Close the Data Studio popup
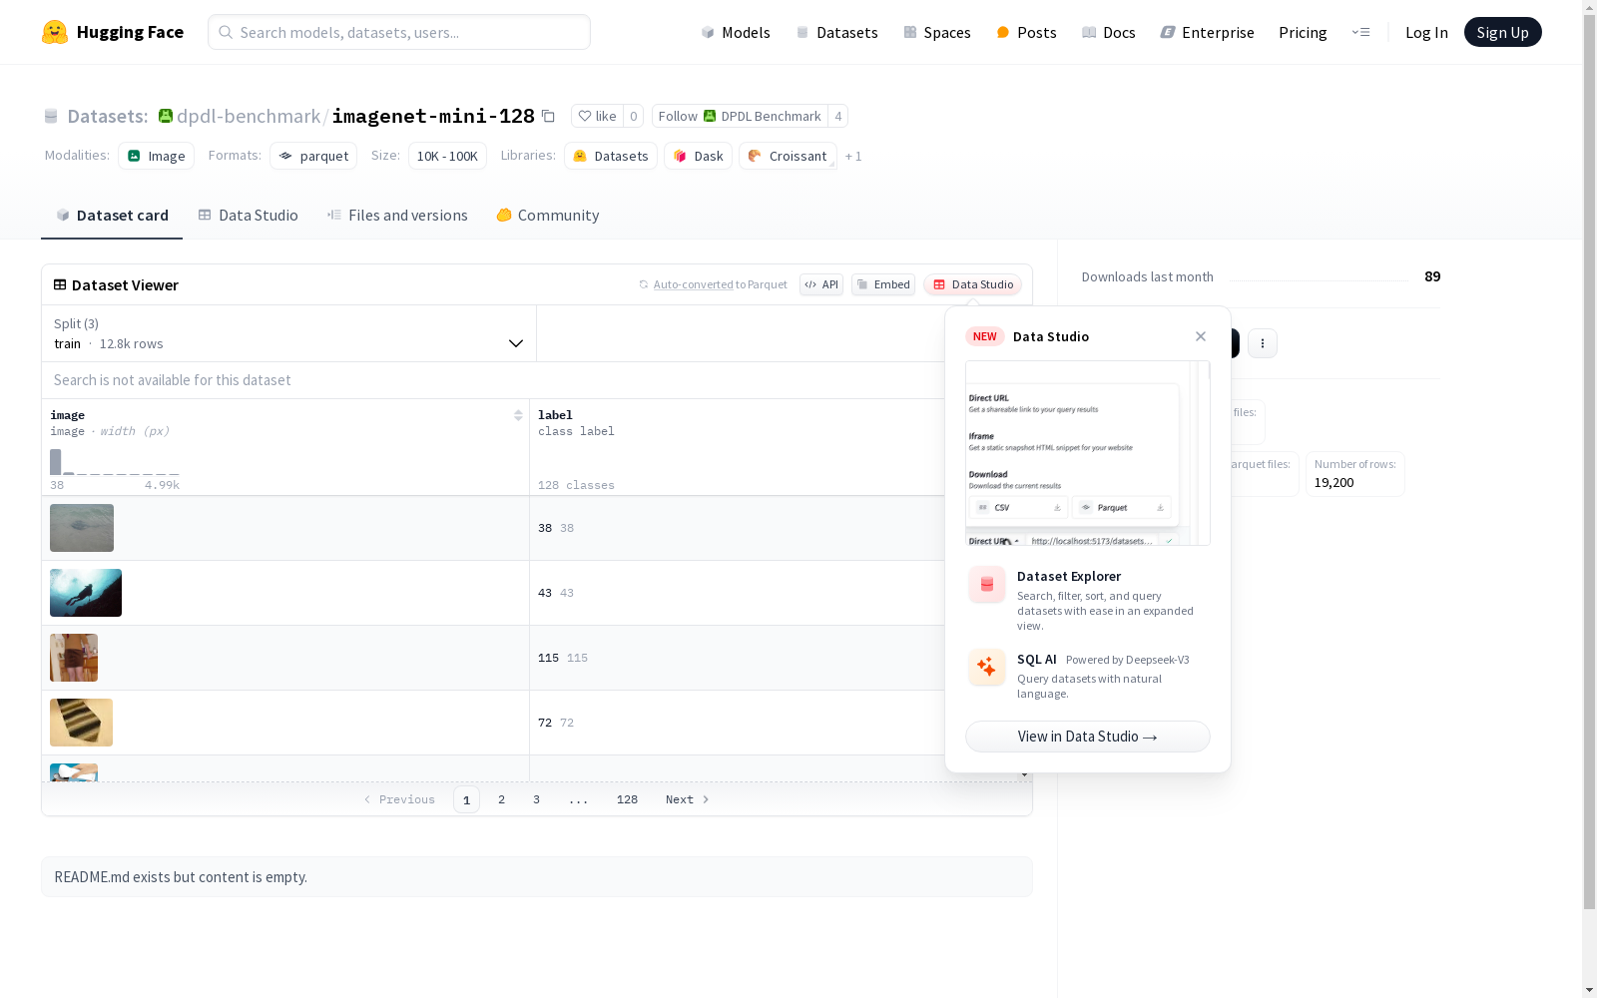The image size is (1597, 998). 1201,336
